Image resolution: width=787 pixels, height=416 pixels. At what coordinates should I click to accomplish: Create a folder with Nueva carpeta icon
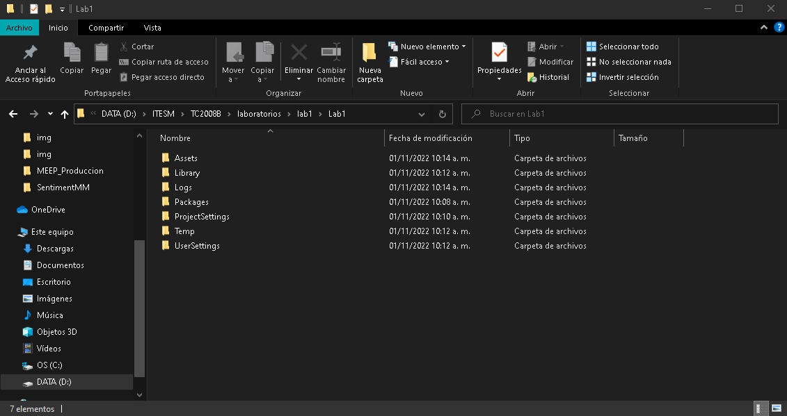click(369, 53)
